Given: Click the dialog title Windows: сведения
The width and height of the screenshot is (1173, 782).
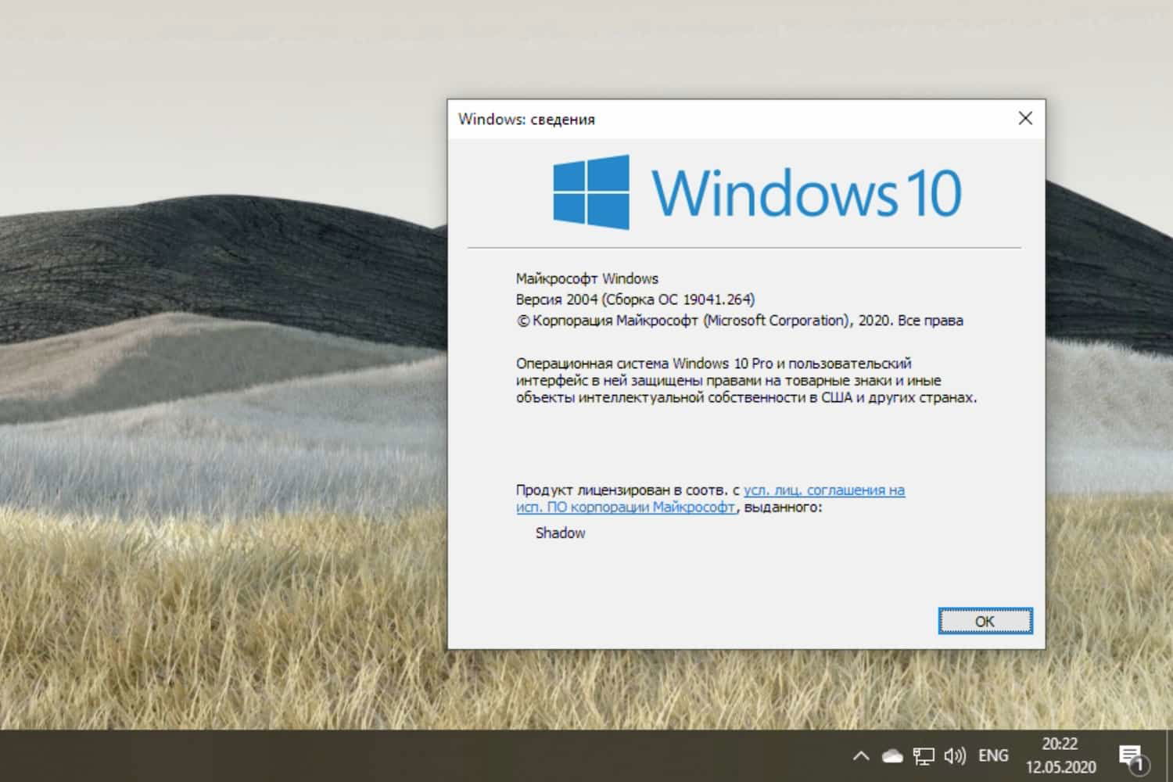Looking at the screenshot, I should (x=526, y=119).
